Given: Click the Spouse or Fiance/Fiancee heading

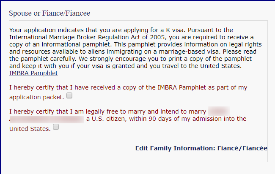Looking at the screenshot, I should 49,13.
